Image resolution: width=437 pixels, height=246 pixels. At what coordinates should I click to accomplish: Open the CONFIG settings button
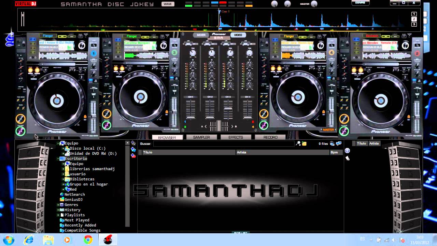click(360, 3)
